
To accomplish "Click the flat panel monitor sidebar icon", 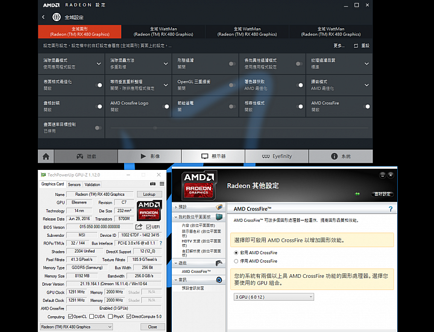I will [219, 217].
